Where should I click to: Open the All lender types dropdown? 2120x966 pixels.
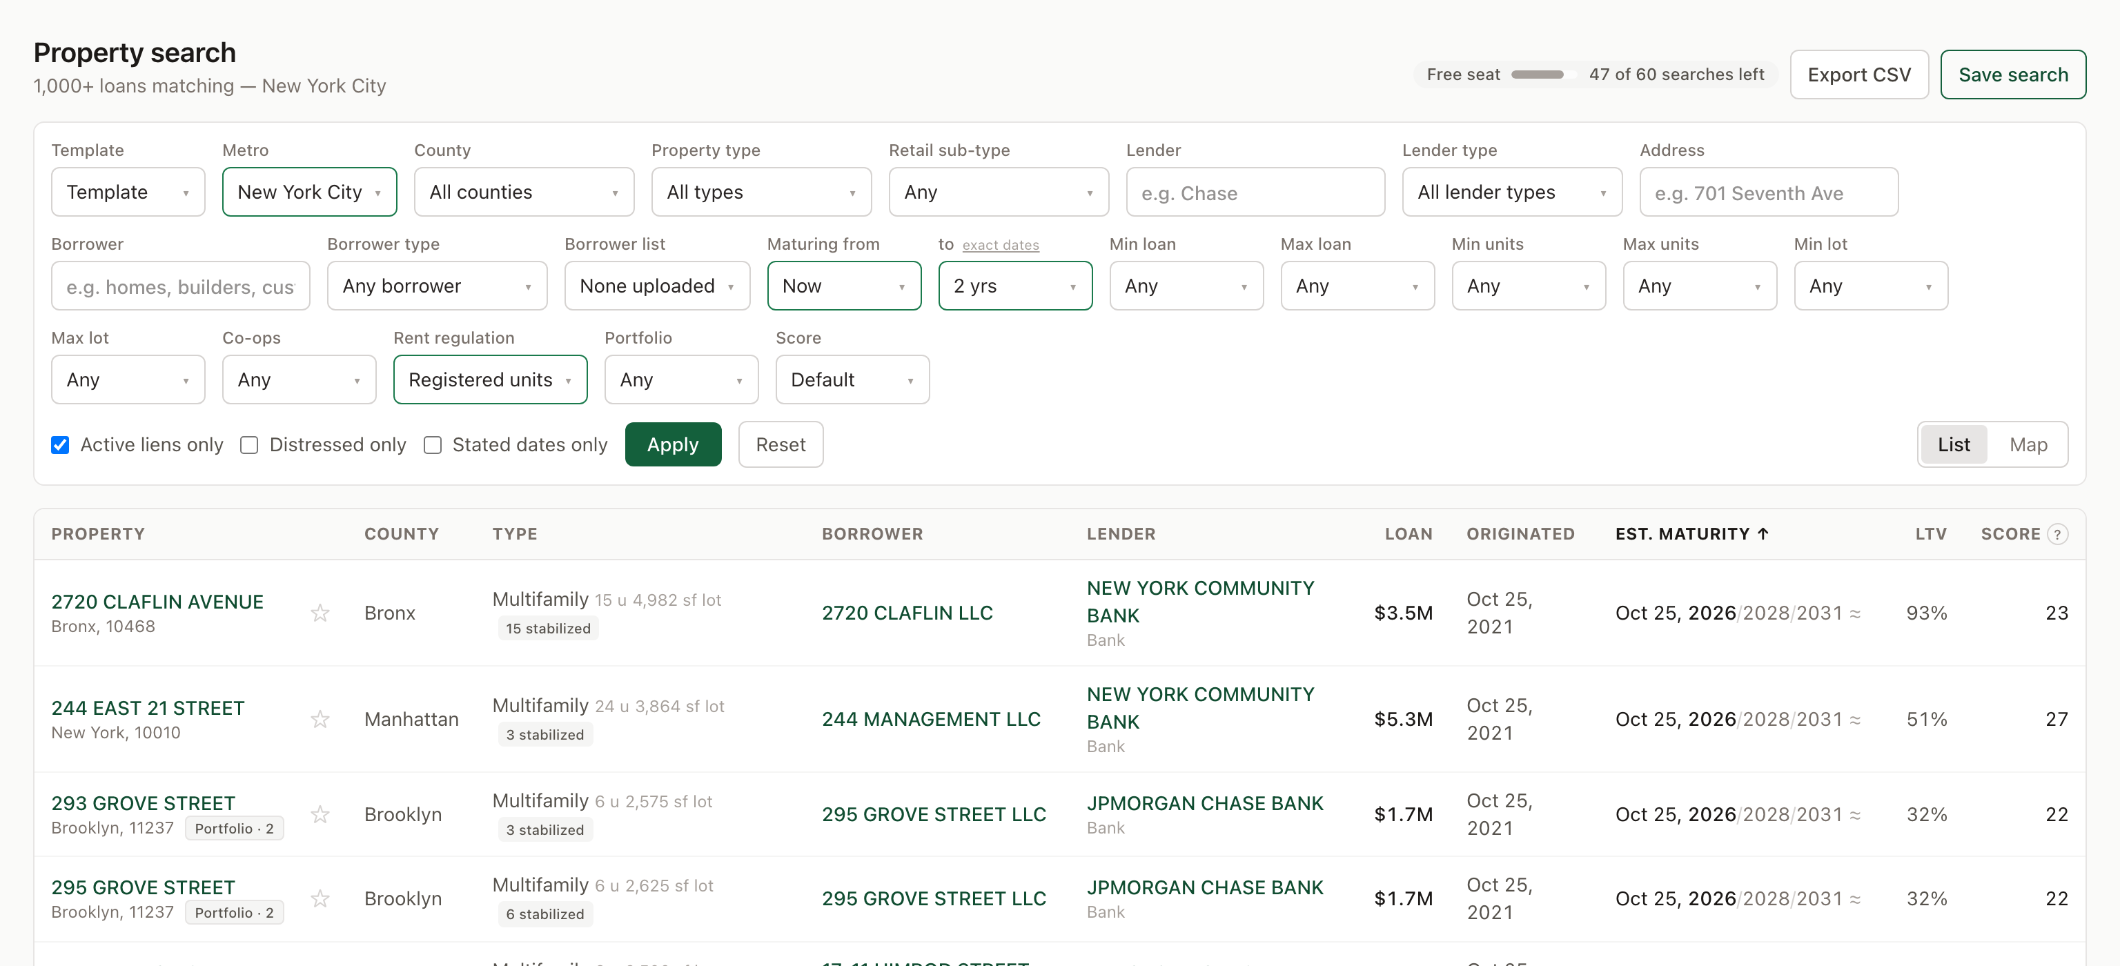coord(1512,192)
